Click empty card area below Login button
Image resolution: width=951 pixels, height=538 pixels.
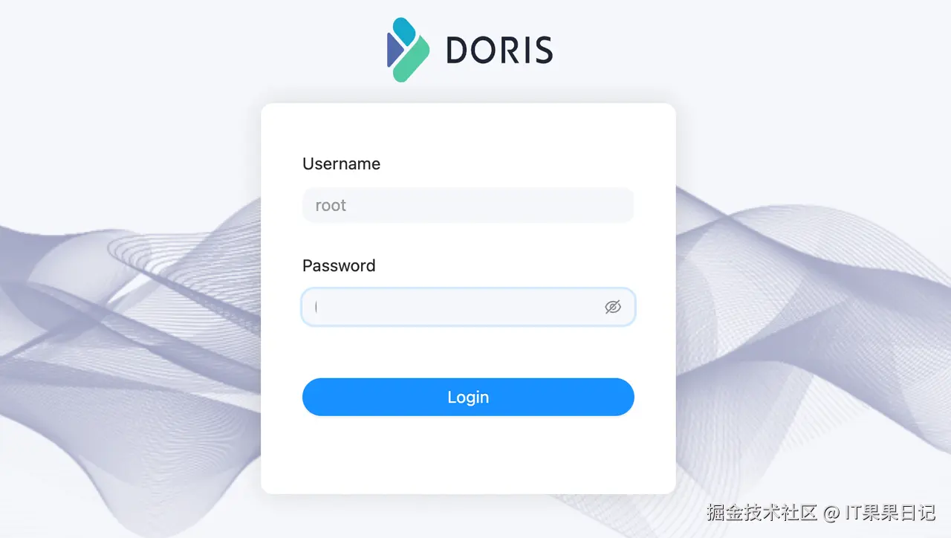(468, 453)
